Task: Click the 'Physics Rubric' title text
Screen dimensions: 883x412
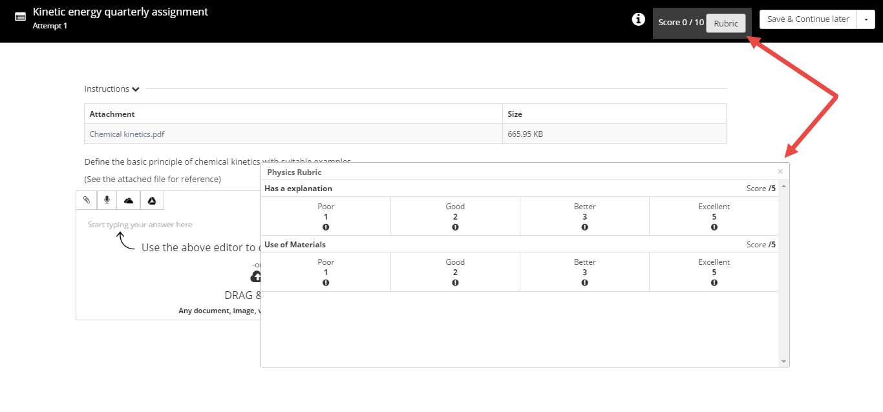Action: pos(294,172)
